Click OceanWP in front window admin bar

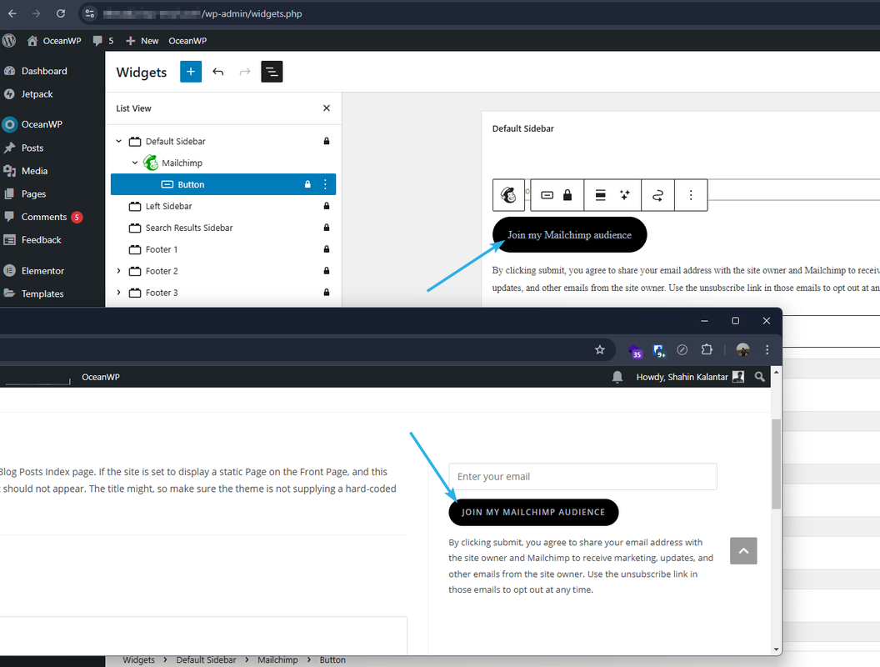click(101, 377)
